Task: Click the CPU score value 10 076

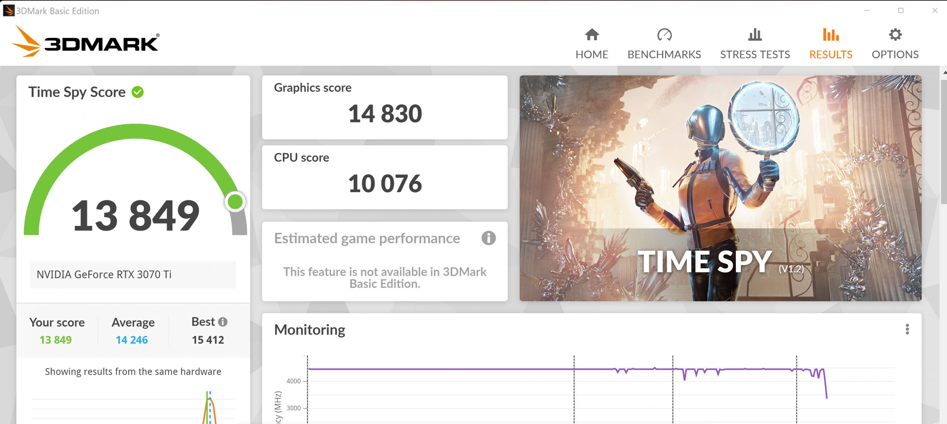Action: [x=385, y=183]
